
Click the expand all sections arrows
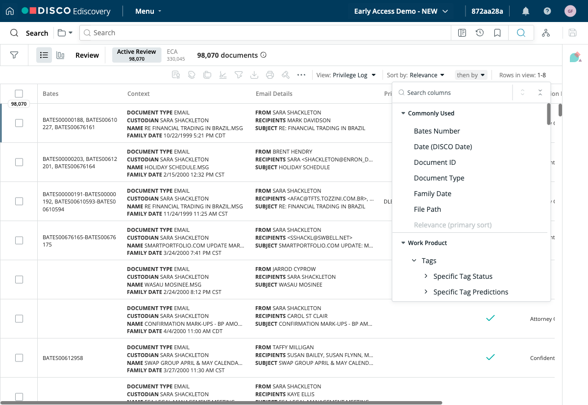pos(522,92)
